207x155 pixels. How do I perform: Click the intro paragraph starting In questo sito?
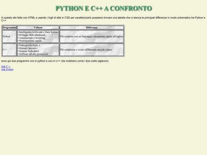pyautogui.click(x=103, y=19)
